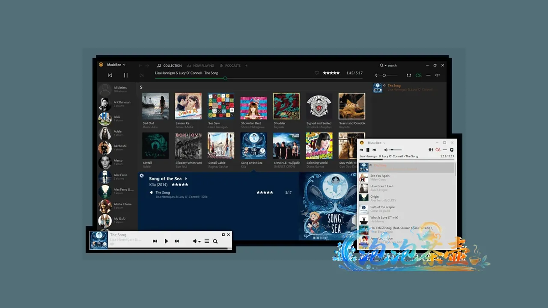548x308 pixels.
Task: Skip to next in light compact player
Action: pos(374,150)
